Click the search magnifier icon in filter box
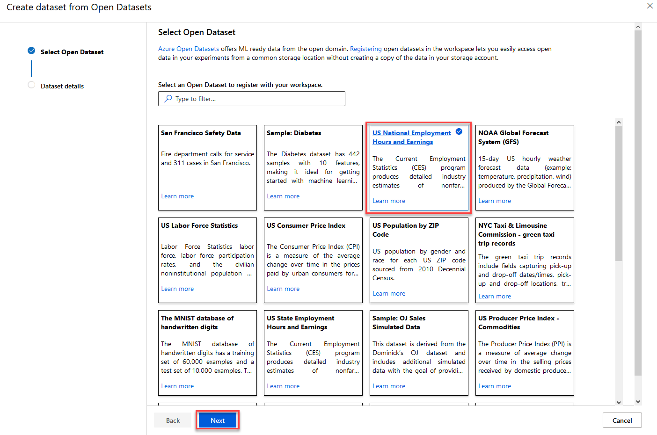This screenshot has height=435, width=657. [168, 99]
